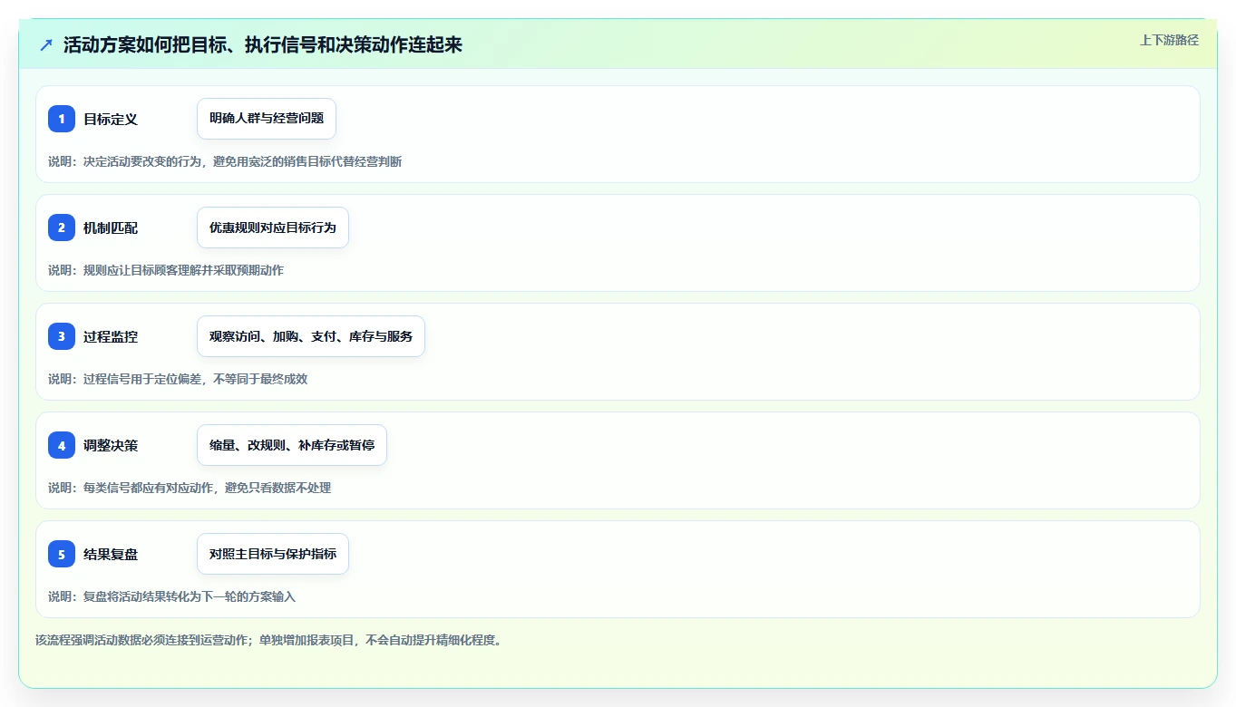Click the 结果复盘 step title
The image size is (1236, 707).
tap(111, 554)
